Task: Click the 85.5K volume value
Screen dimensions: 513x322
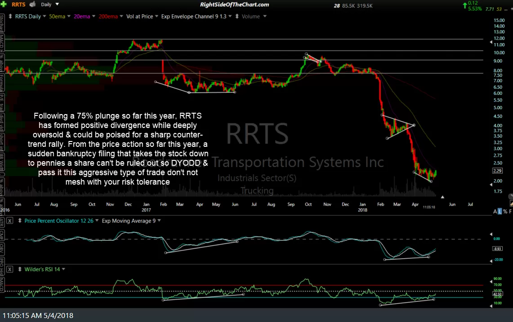Action: click(x=348, y=6)
